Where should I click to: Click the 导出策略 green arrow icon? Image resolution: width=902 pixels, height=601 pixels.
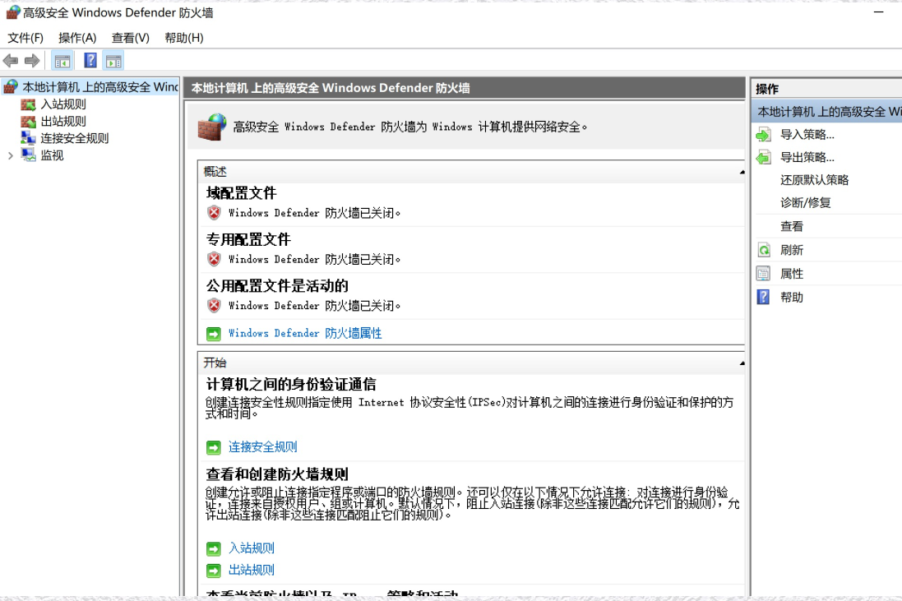point(763,158)
